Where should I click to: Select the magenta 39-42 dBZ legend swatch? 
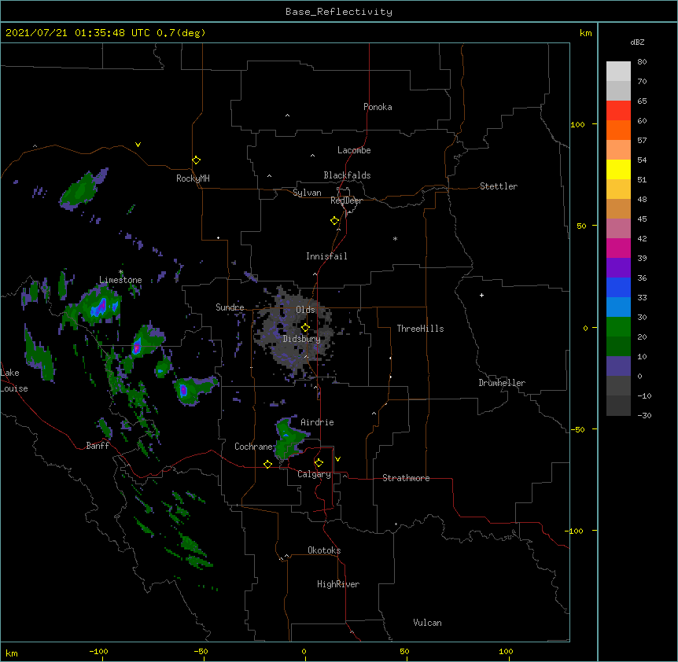click(x=618, y=248)
